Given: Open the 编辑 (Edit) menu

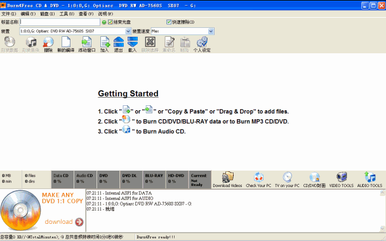Looking at the screenshot, I should [x=28, y=14].
